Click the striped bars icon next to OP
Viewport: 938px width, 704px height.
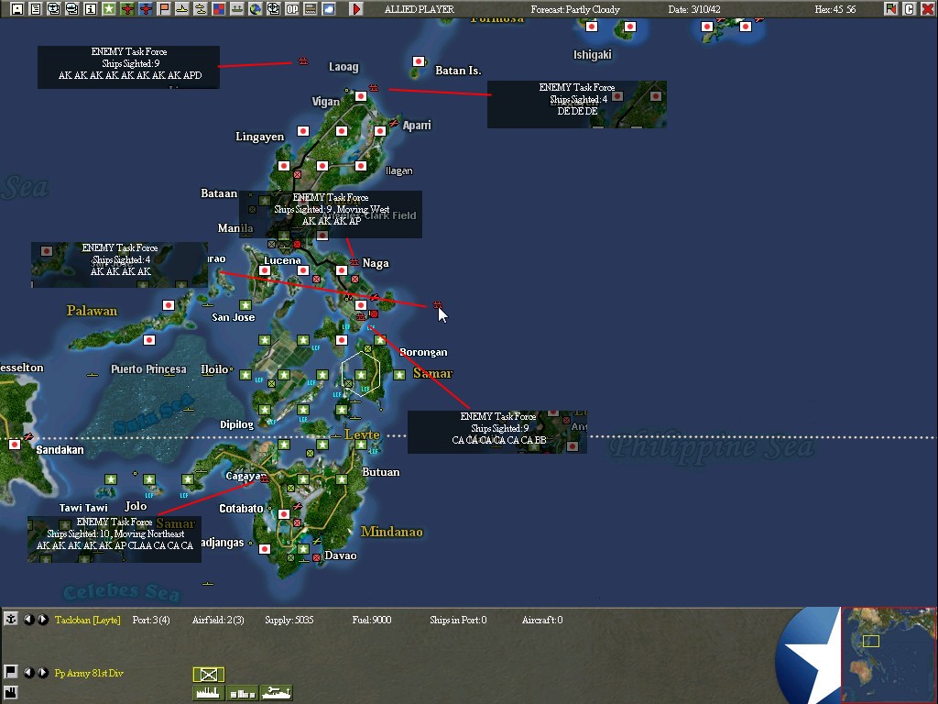(310, 9)
